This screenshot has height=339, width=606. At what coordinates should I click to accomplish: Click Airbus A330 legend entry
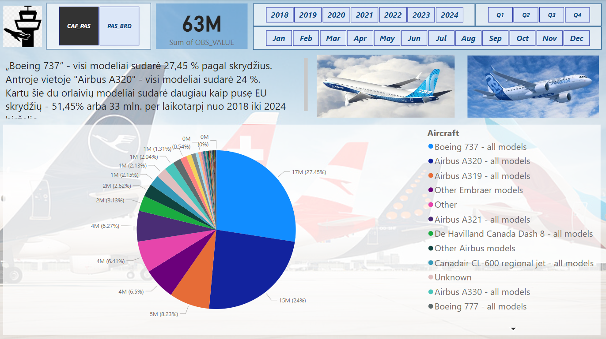(x=479, y=292)
